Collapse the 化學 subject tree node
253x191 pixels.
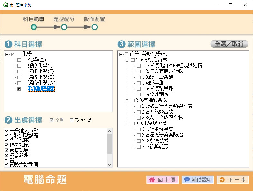click(x=7, y=54)
